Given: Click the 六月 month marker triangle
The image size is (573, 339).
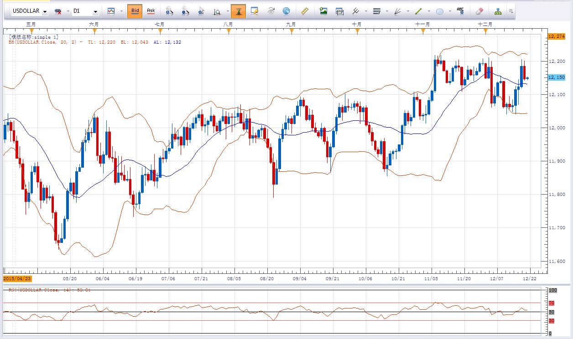Looking at the screenshot, I should click(94, 31).
